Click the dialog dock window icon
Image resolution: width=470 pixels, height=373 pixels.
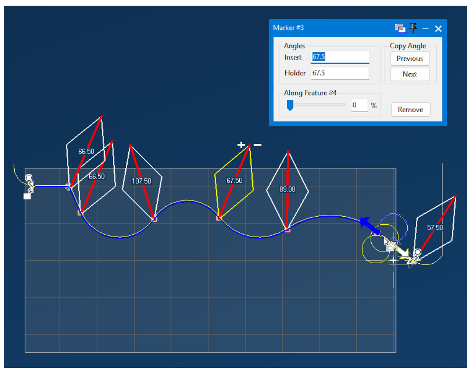400,28
